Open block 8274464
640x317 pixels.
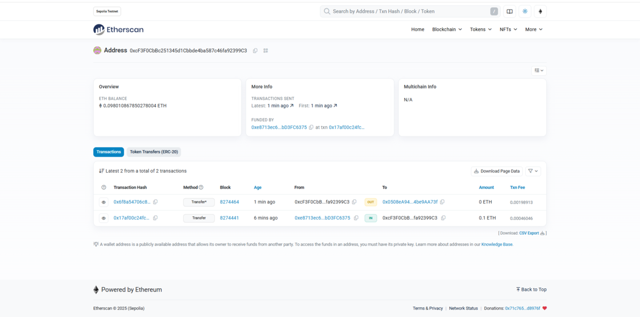[x=229, y=202]
